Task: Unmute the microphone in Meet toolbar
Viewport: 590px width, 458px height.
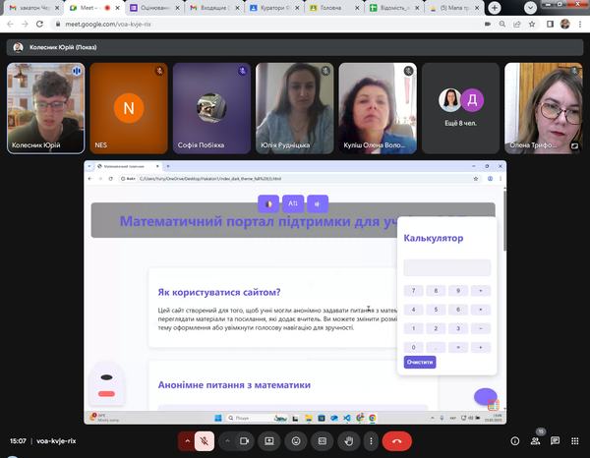Action: (205, 441)
